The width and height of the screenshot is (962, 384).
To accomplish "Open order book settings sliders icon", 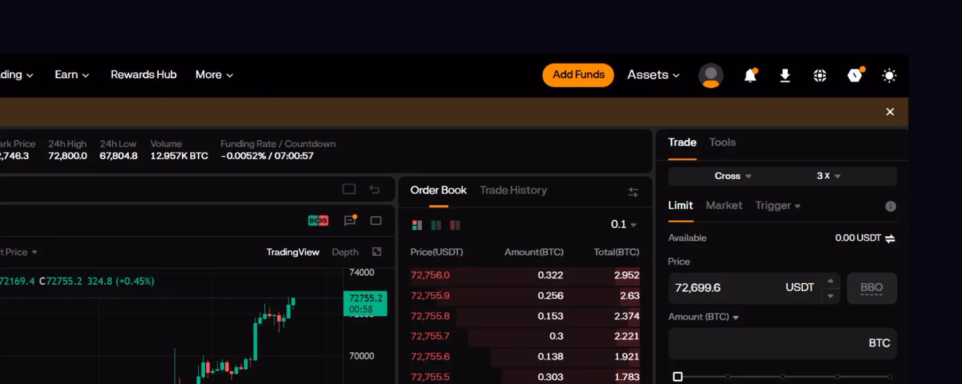I will pyautogui.click(x=633, y=192).
